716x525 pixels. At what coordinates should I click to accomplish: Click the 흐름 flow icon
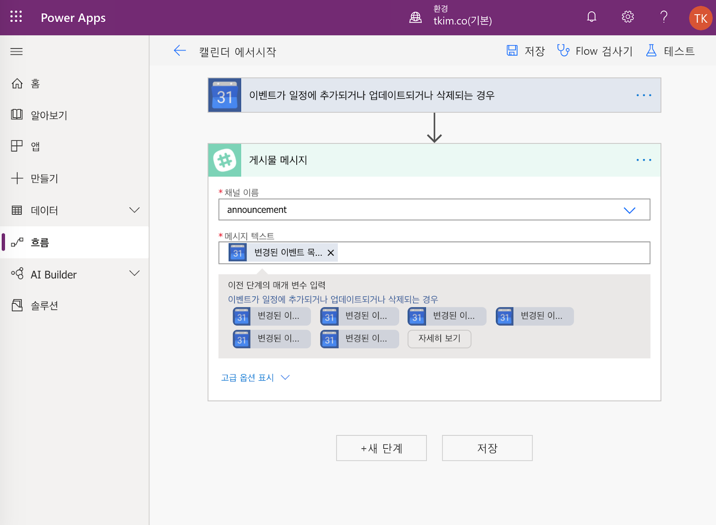click(17, 242)
